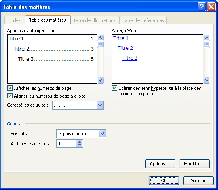
Task: Click the print preview scrollbar thumb
Action: (100, 45)
